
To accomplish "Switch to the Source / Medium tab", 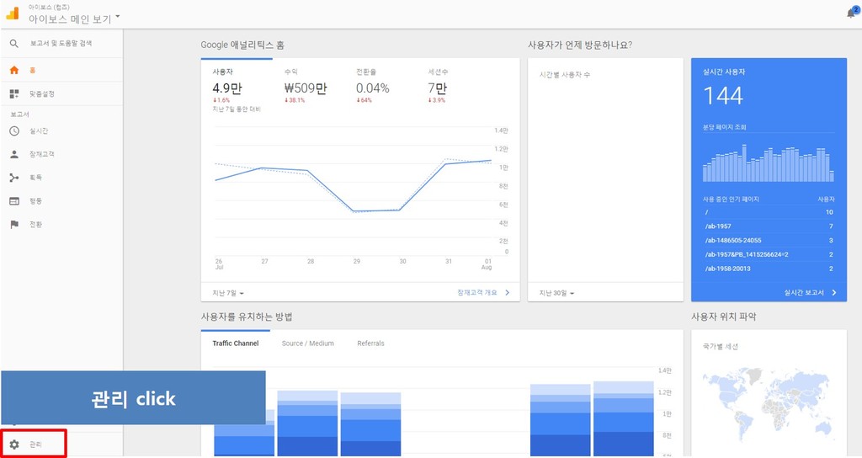I will 308,343.
